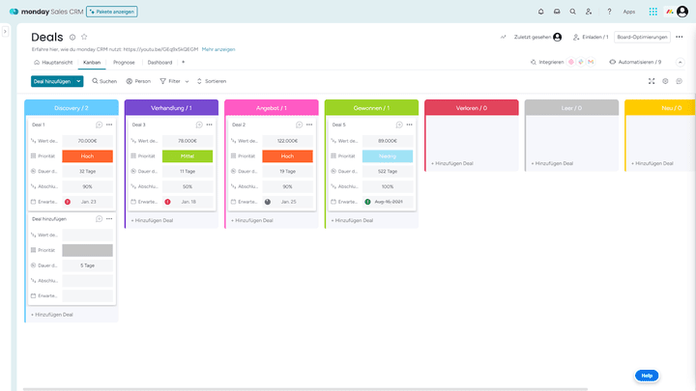Switch to the Prognose tab
696x391 pixels.
tap(124, 63)
